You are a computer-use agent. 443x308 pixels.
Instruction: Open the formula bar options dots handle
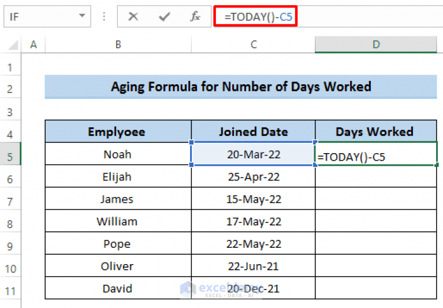tap(104, 16)
